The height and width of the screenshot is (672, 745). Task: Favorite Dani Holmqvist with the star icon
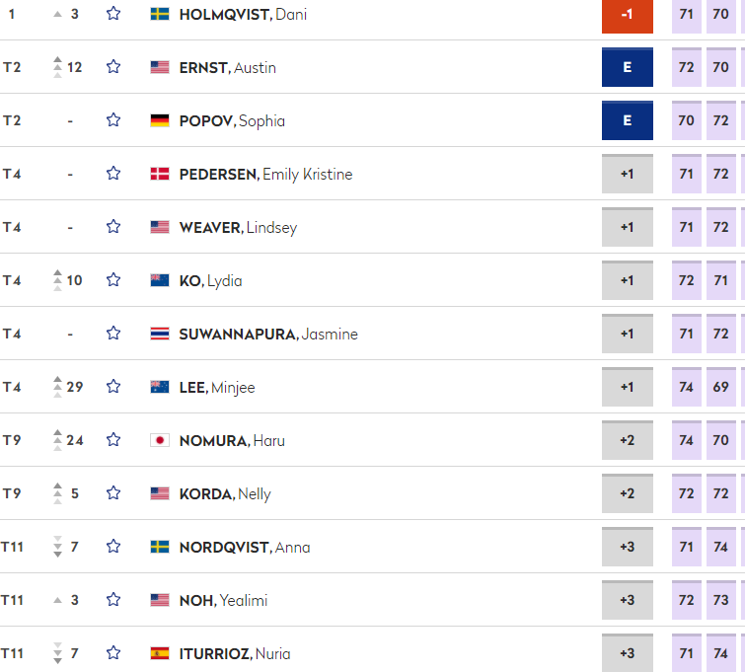pyautogui.click(x=113, y=13)
